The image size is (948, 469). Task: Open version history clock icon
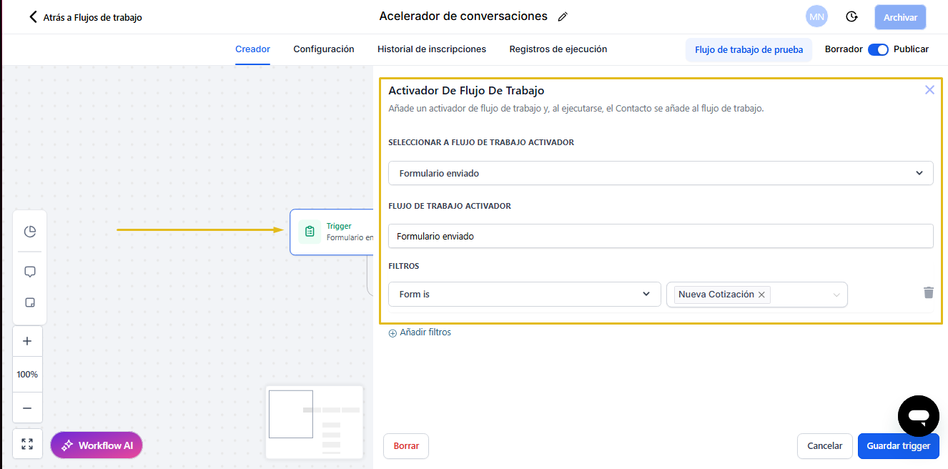click(851, 17)
